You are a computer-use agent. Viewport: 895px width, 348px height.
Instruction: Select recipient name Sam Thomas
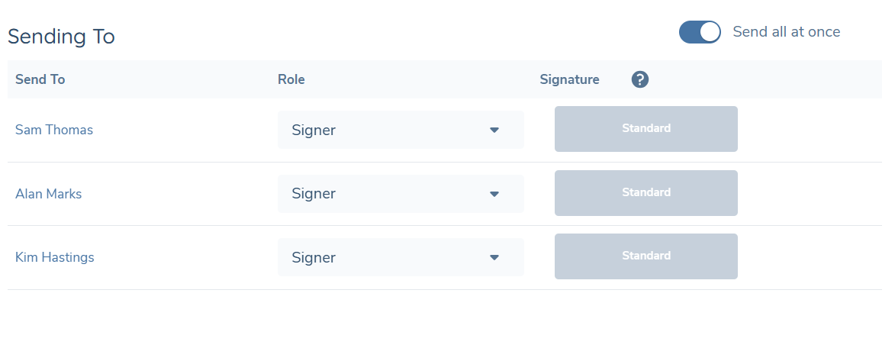pos(54,130)
